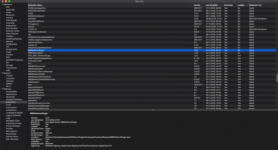Select the webcontentfilter extension row
Viewport: 278px width, 150px height.
(152, 42)
